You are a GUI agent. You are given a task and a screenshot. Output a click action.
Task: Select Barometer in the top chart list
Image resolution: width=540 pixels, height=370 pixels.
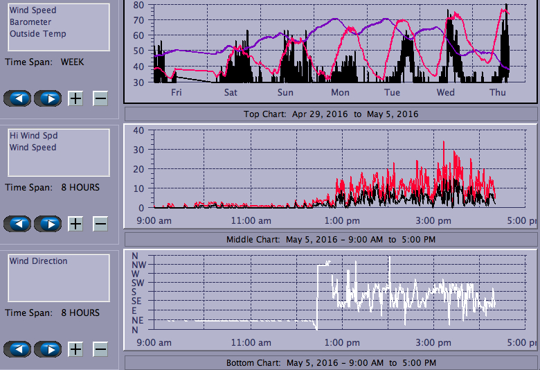(x=30, y=22)
